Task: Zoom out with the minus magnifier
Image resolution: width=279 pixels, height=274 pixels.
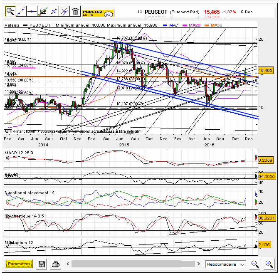Action: click(x=255, y=264)
